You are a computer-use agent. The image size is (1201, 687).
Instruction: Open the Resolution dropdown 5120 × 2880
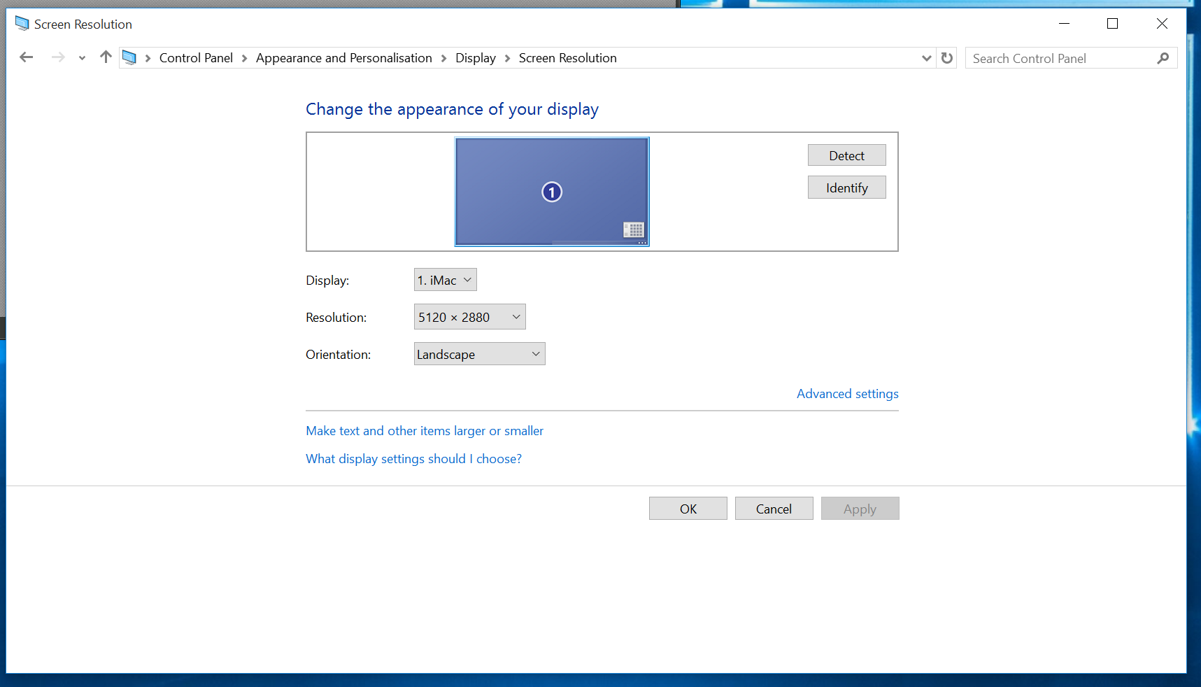pos(470,317)
